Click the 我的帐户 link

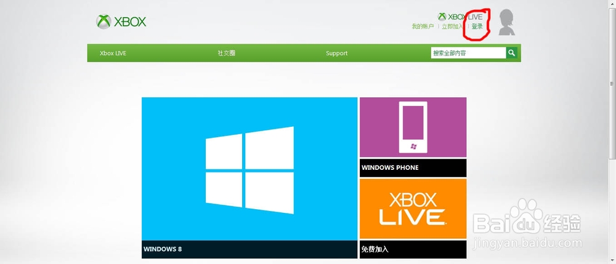click(423, 26)
